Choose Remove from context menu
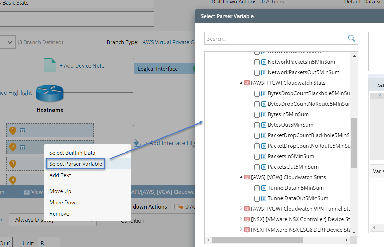Viewport: 384px width, 247px height. coord(59,214)
